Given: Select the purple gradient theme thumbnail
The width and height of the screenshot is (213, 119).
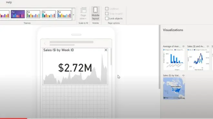Looking at the screenshot, I should click(18, 14).
